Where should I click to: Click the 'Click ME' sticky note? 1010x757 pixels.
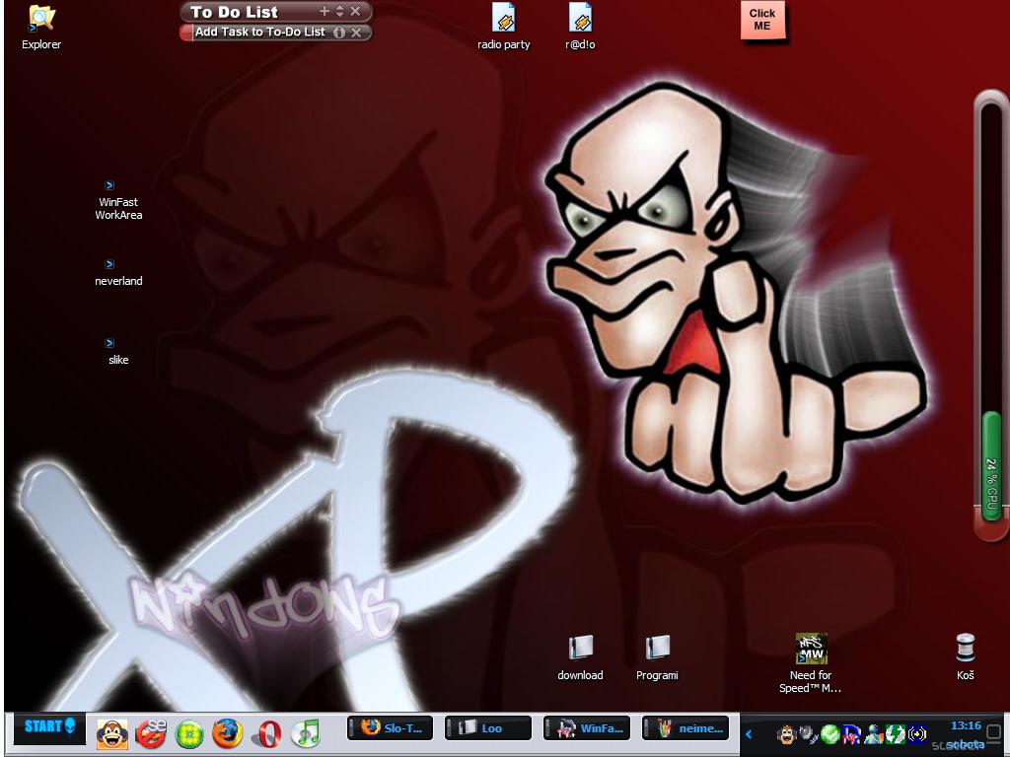coord(762,20)
